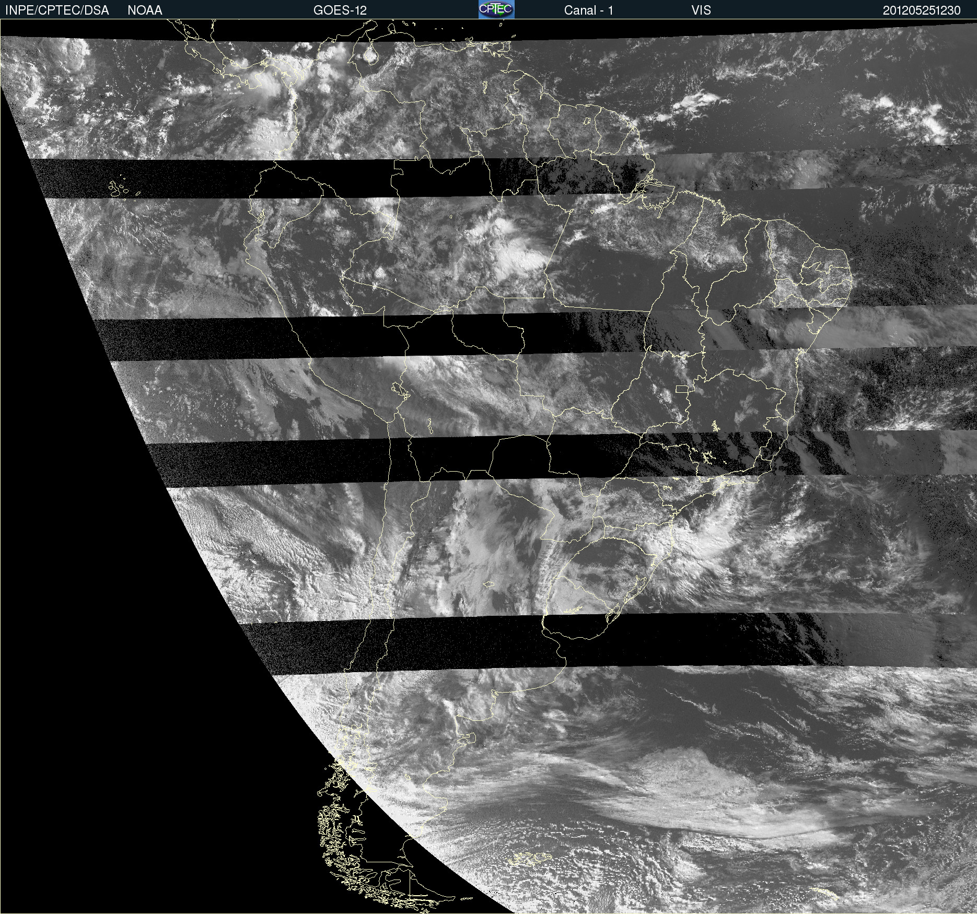Click the Canal - 1 channel label
This screenshot has height=914, width=977.
click(588, 10)
